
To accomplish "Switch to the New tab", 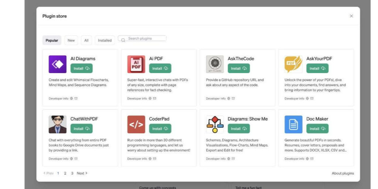I will click(x=71, y=40).
